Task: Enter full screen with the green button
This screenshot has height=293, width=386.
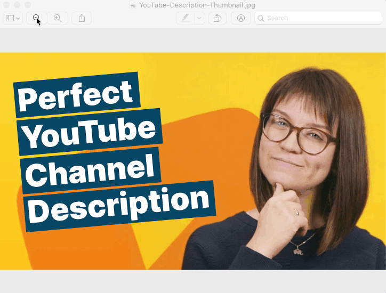Action: (x=28, y=5)
